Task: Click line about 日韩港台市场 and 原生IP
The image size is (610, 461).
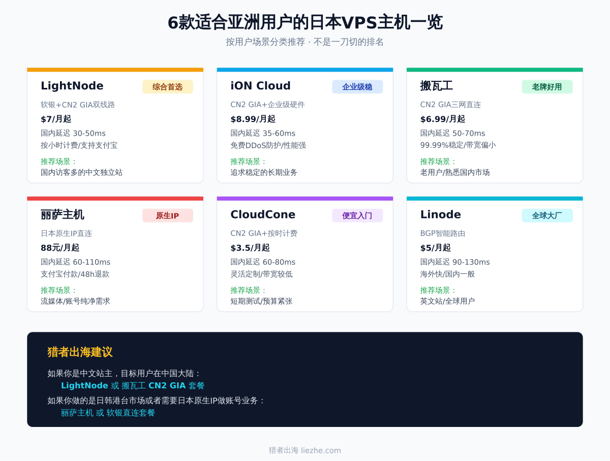Action: 157,401
